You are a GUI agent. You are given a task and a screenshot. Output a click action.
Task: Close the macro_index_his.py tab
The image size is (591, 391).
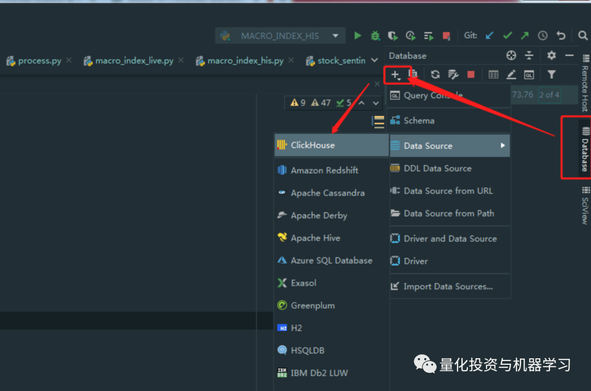tap(291, 60)
